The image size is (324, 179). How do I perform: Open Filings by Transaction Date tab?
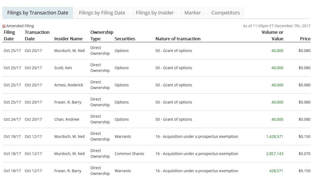click(38, 13)
